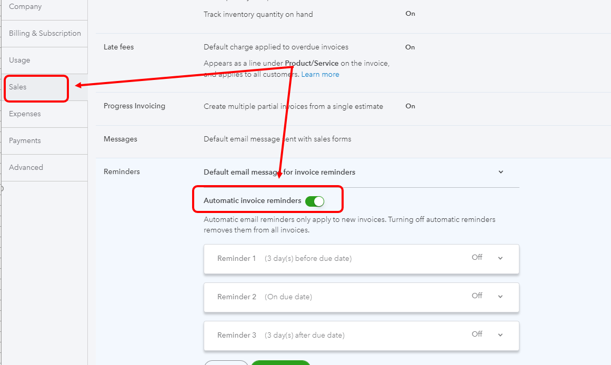Image resolution: width=611 pixels, height=365 pixels.
Task: Click the Track inventory quantity row
Action: [258, 14]
